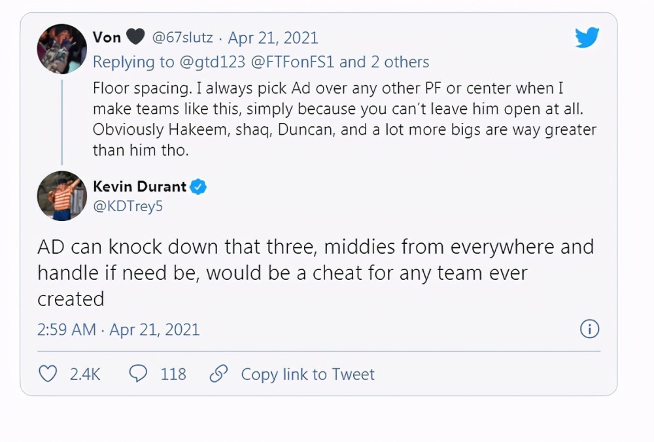Open Kevin Durant's profile picture
This screenshot has height=442, width=654.
(62, 195)
